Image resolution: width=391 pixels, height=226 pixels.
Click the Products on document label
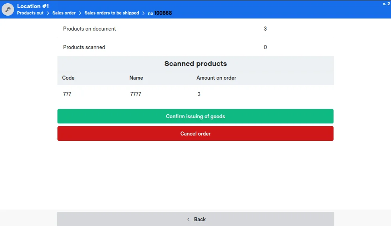point(89,29)
